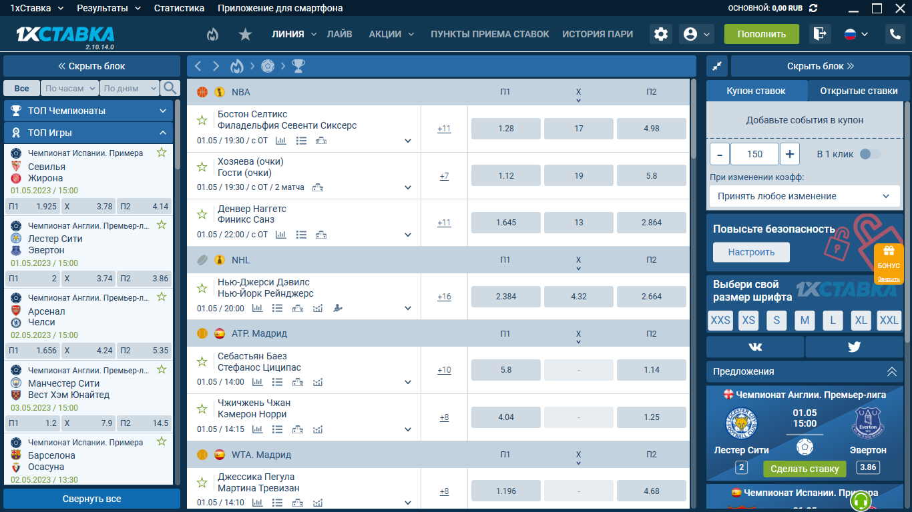The image size is (912, 512).
Task: Collapse the bet slip panel icon
Action: (x=717, y=66)
